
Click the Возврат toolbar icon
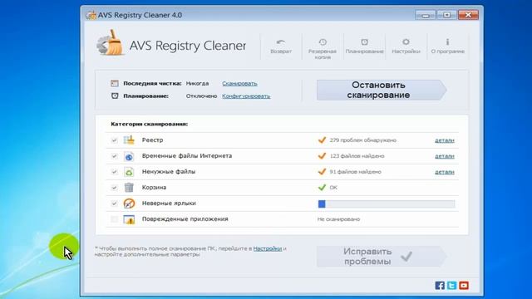click(281, 47)
